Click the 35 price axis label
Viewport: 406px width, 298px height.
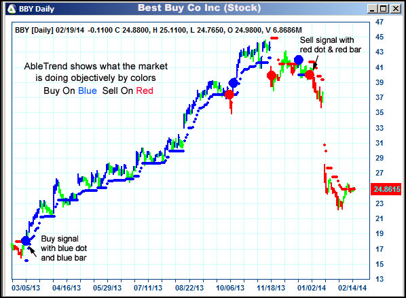(380, 113)
